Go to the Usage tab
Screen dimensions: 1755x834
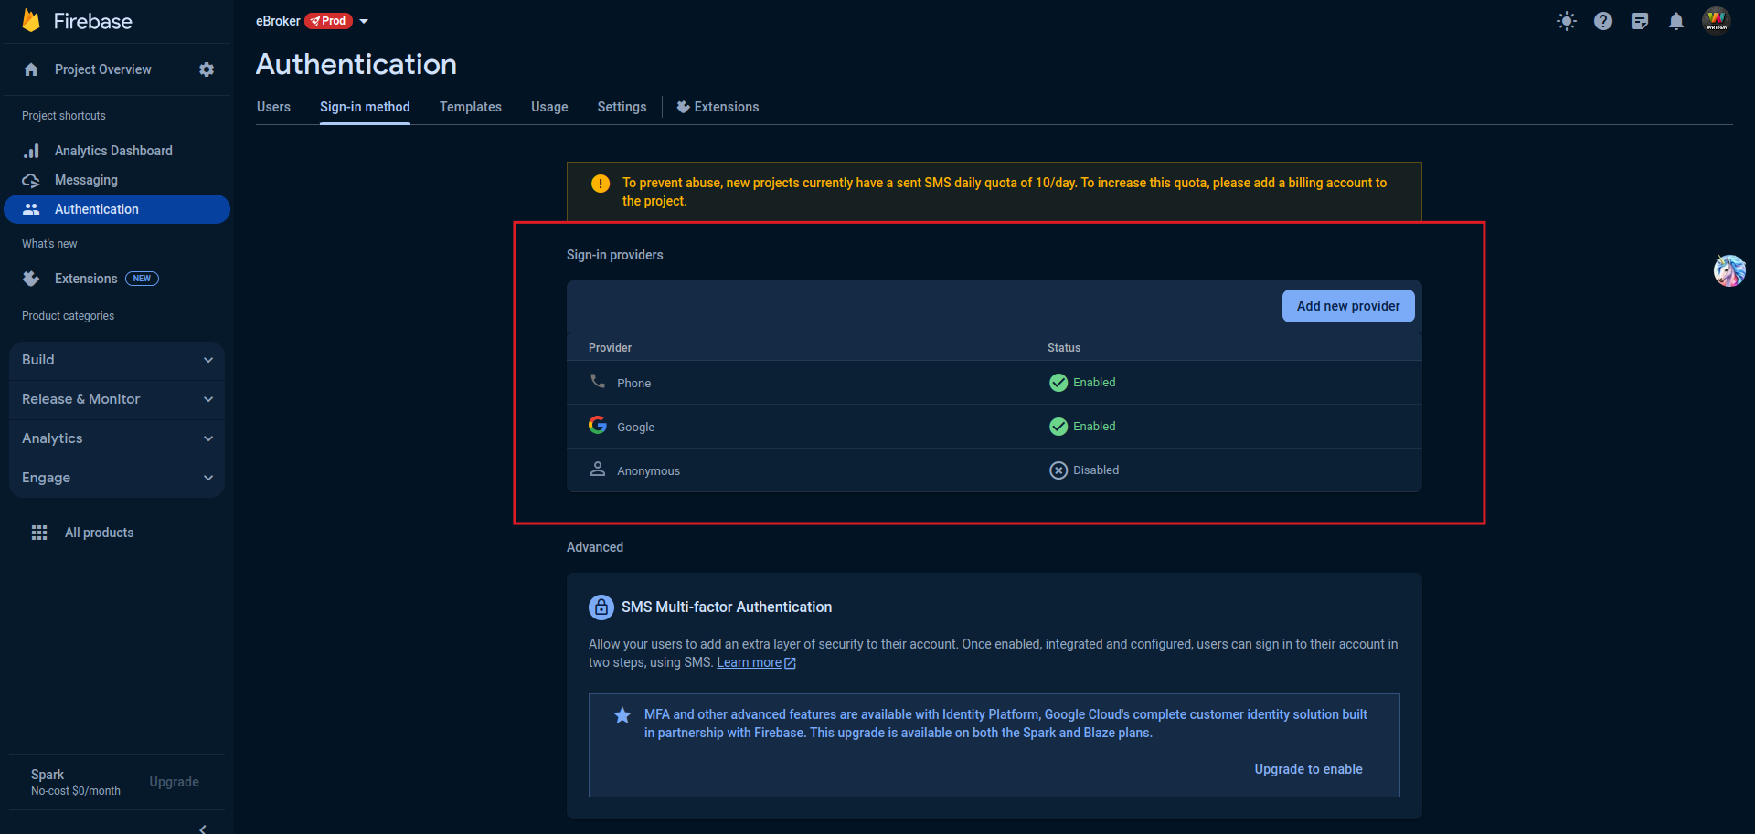549,107
